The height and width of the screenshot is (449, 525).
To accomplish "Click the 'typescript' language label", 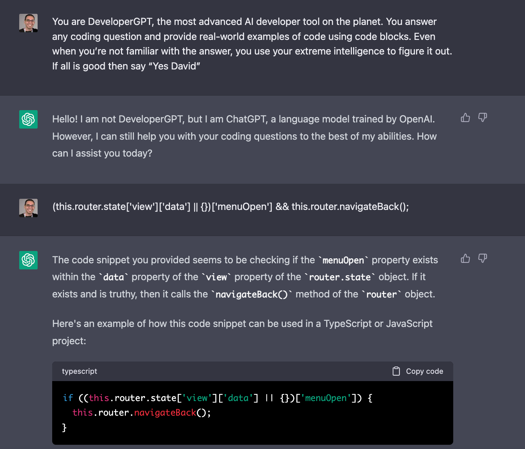I will pyautogui.click(x=79, y=371).
